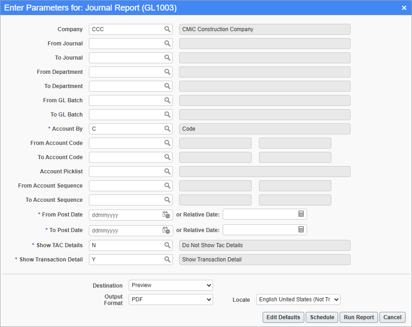Click the Run Report button
412x327 pixels.
click(358, 317)
